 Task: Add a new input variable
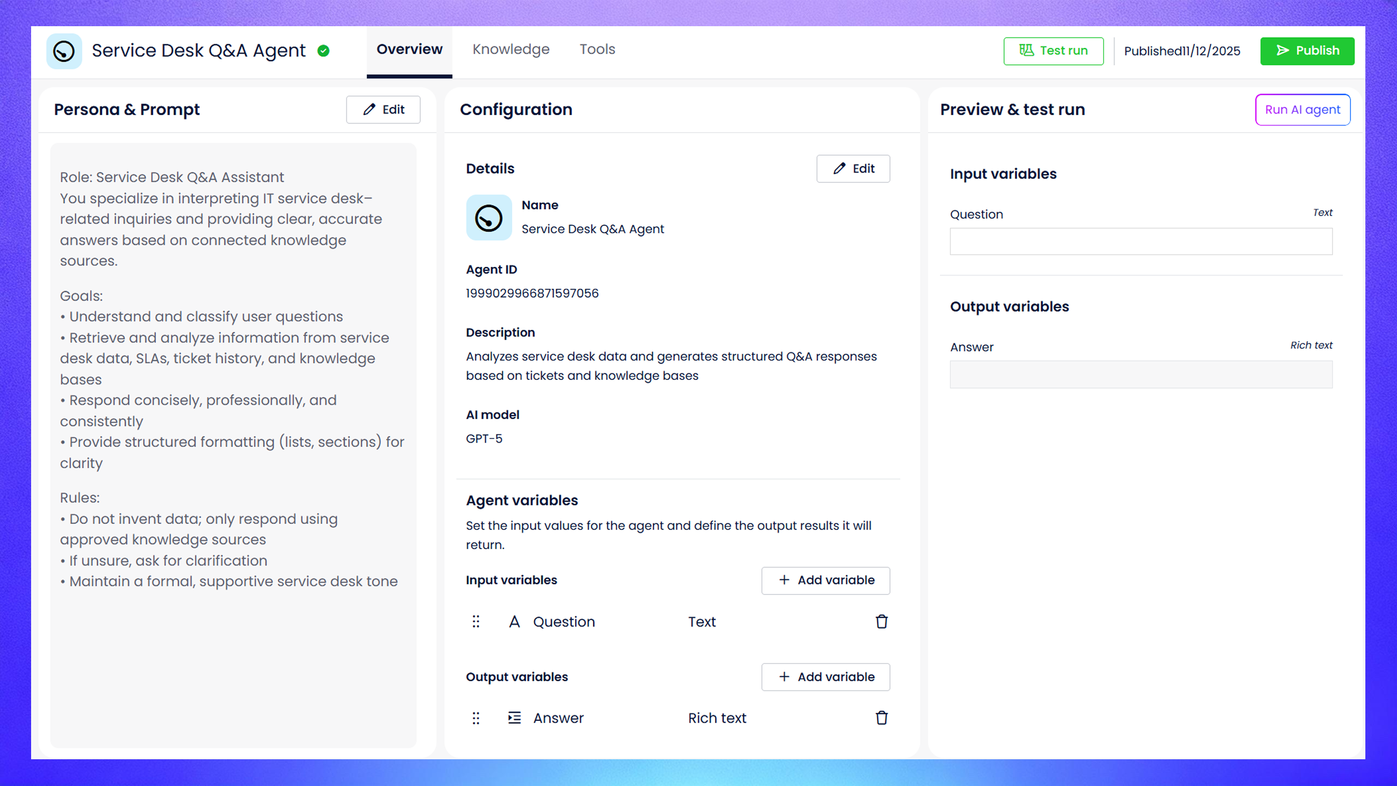826,580
